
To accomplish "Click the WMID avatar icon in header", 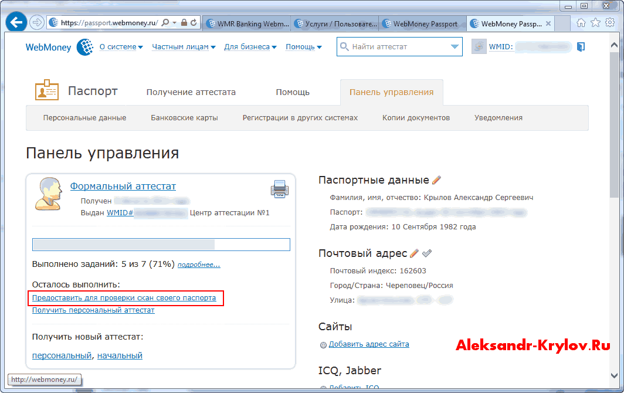I will 479,46.
